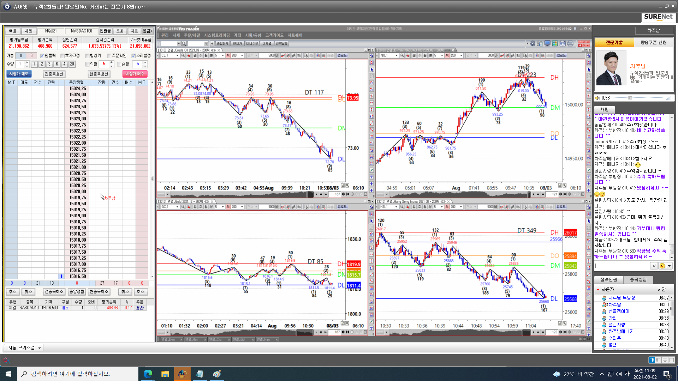
Task: Click the speaker volume icon in broadcast panel
Action: (x=597, y=98)
